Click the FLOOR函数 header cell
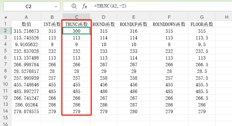 click(x=202, y=24)
